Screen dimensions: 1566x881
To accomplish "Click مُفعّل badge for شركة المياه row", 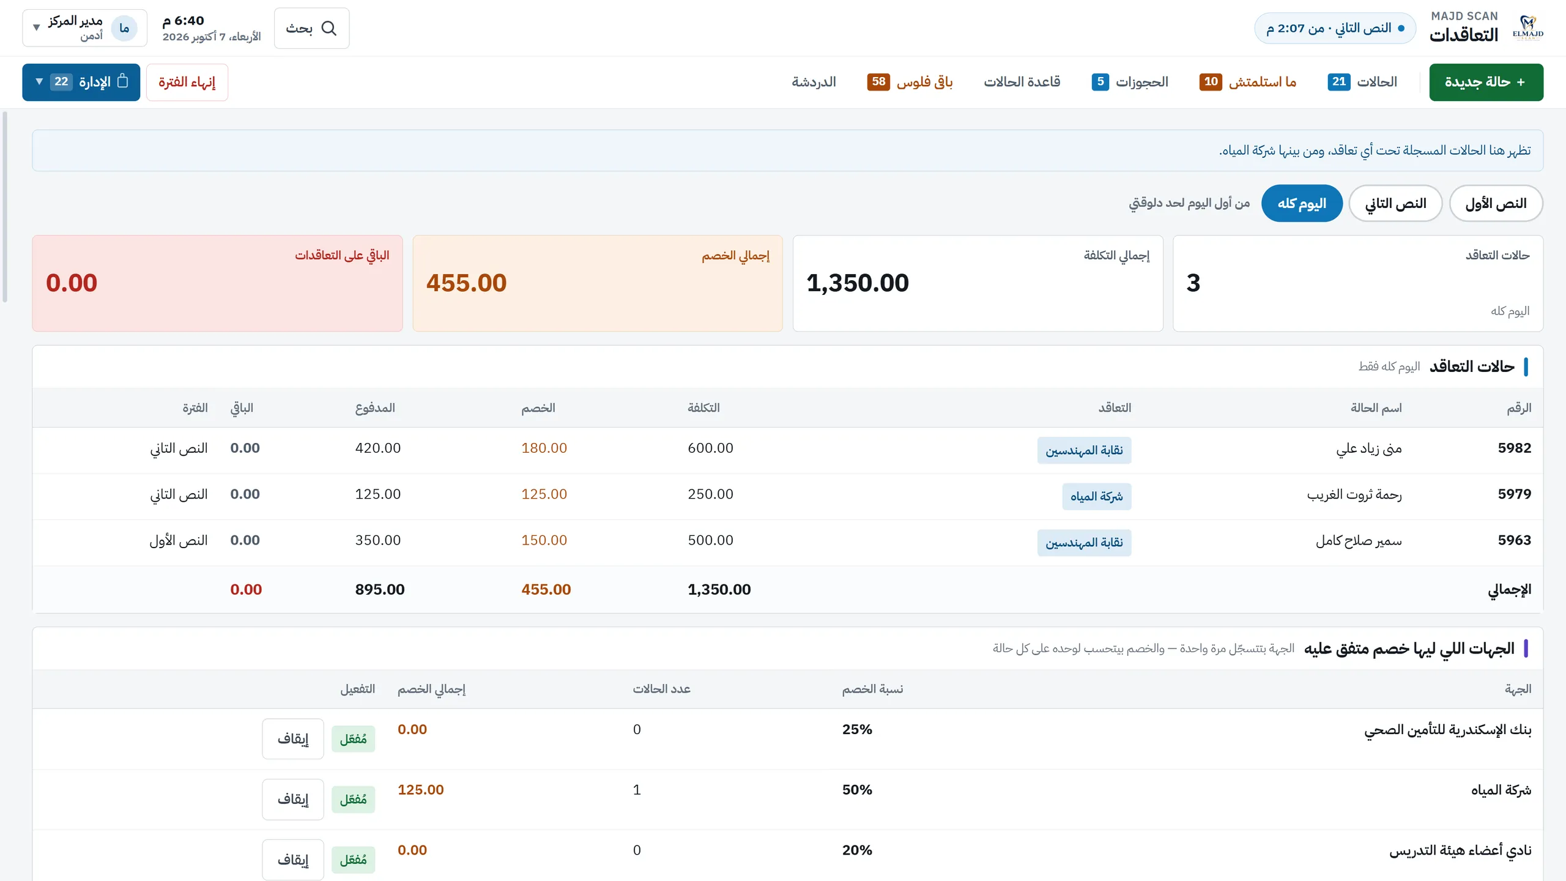I will 353,800.
